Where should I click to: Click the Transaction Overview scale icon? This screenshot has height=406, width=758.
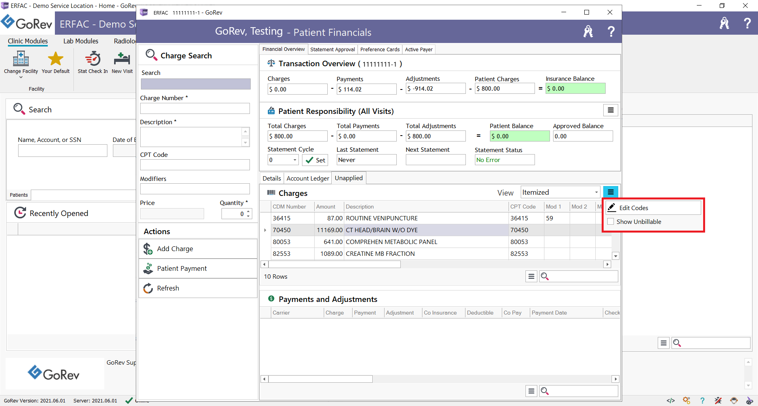[x=271, y=63]
